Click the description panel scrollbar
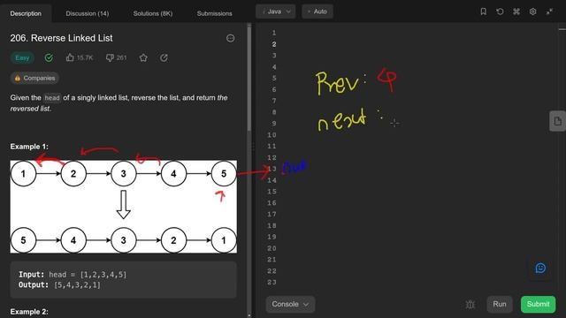 coord(249,78)
